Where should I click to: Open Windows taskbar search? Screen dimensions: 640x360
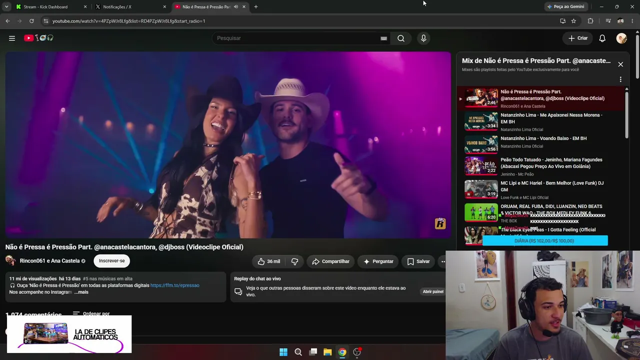298,352
